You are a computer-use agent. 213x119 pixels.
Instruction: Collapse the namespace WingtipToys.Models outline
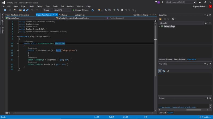[x=18, y=37]
